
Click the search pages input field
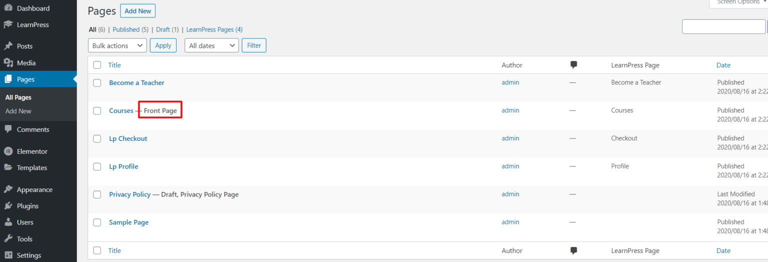[x=723, y=27]
